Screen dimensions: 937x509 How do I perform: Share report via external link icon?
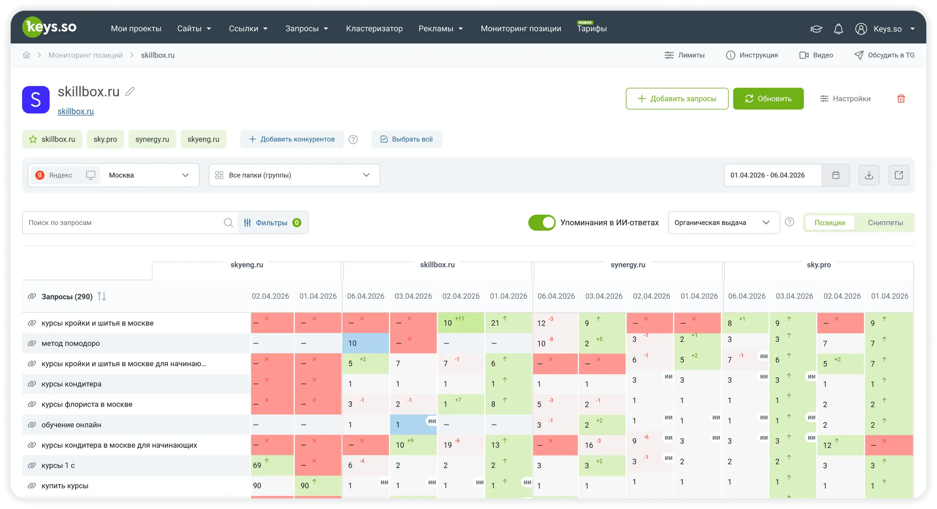(x=898, y=175)
